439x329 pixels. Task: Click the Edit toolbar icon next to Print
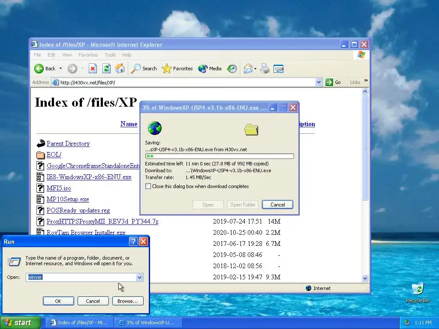click(x=279, y=69)
